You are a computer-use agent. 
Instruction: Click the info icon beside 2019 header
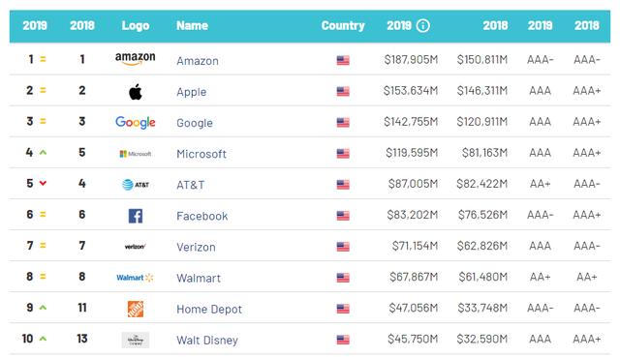[x=423, y=26]
